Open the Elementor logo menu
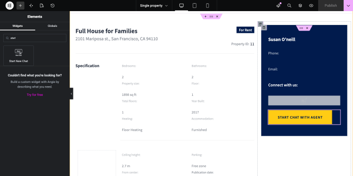This screenshot has width=353, height=176. point(9,6)
